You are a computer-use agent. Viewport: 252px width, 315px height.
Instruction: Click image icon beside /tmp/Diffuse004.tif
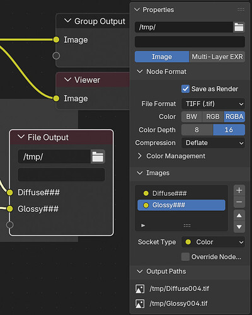point(140,289)
